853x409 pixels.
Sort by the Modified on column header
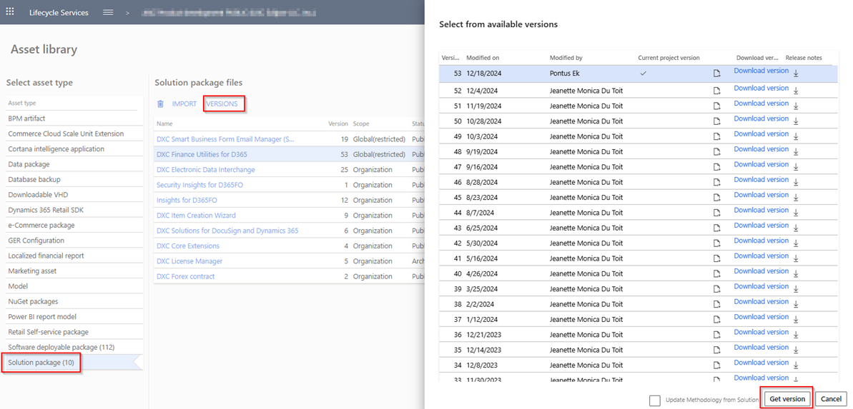483,58
